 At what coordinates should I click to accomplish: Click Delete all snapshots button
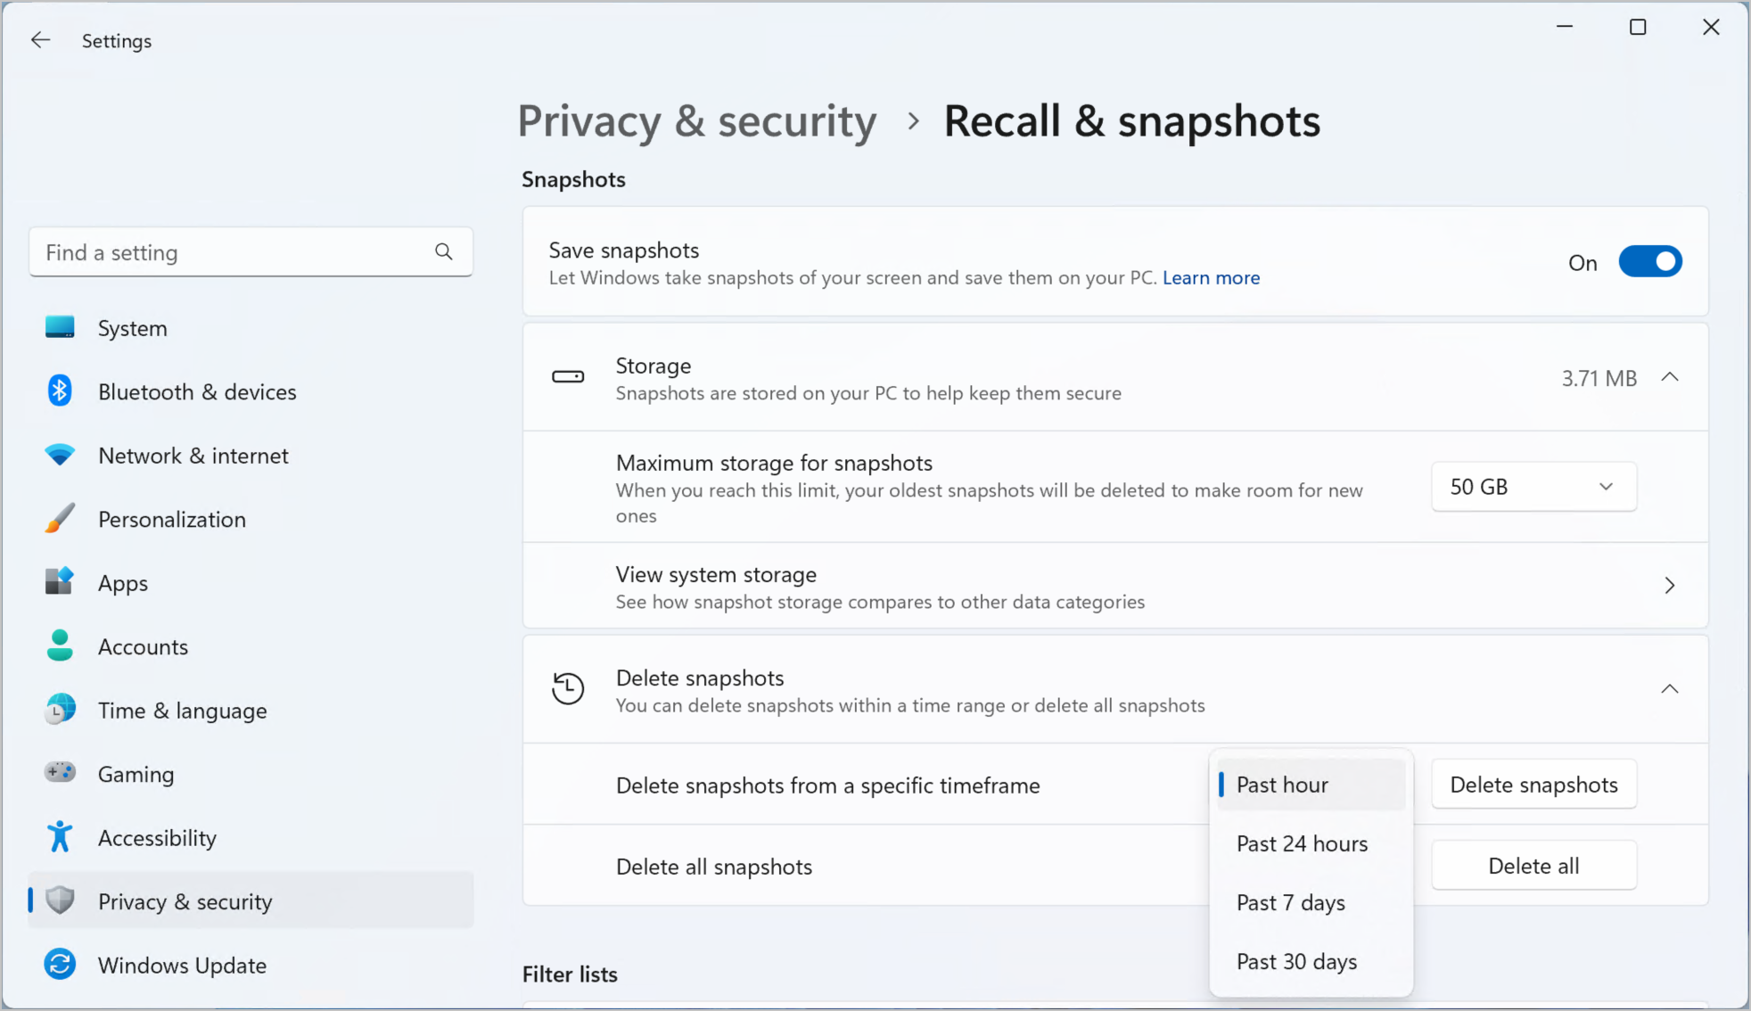1534,866
